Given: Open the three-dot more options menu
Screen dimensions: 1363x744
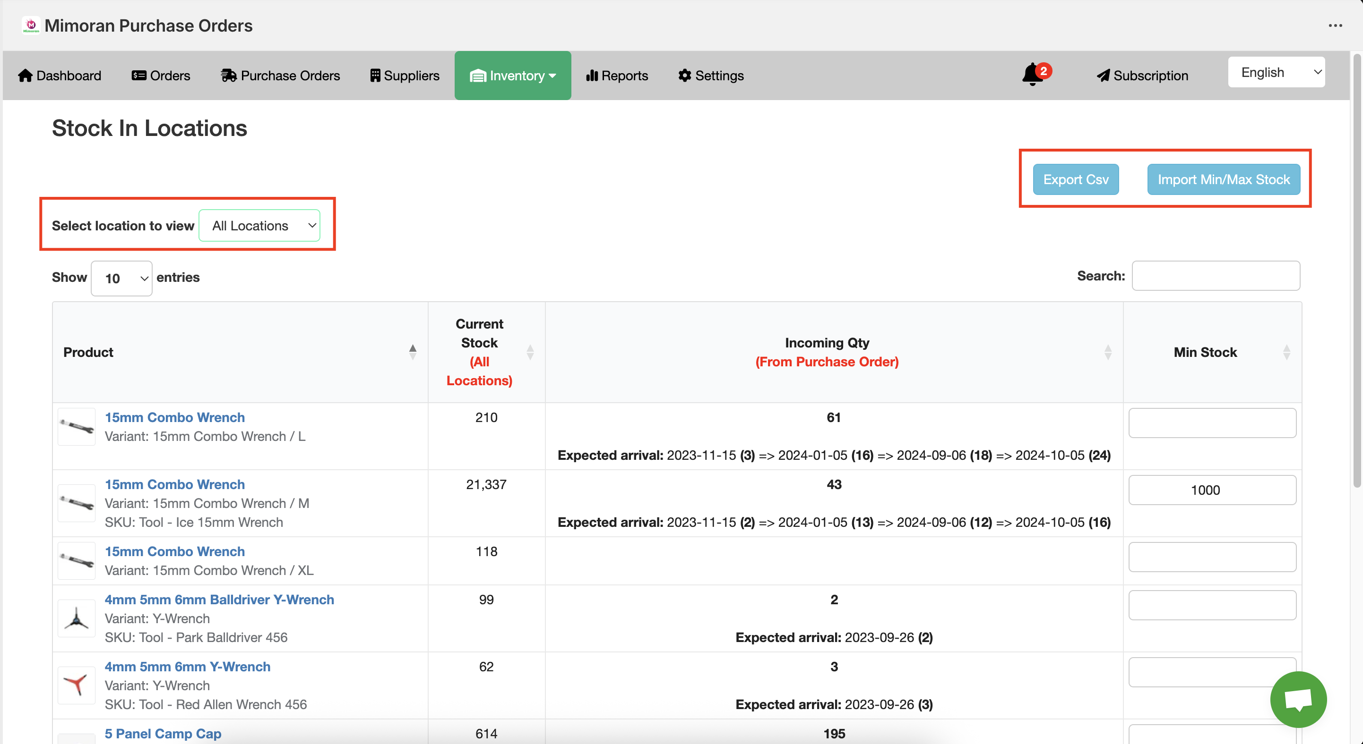Looking at the screenshot, I should click(x=1335, y=25).
